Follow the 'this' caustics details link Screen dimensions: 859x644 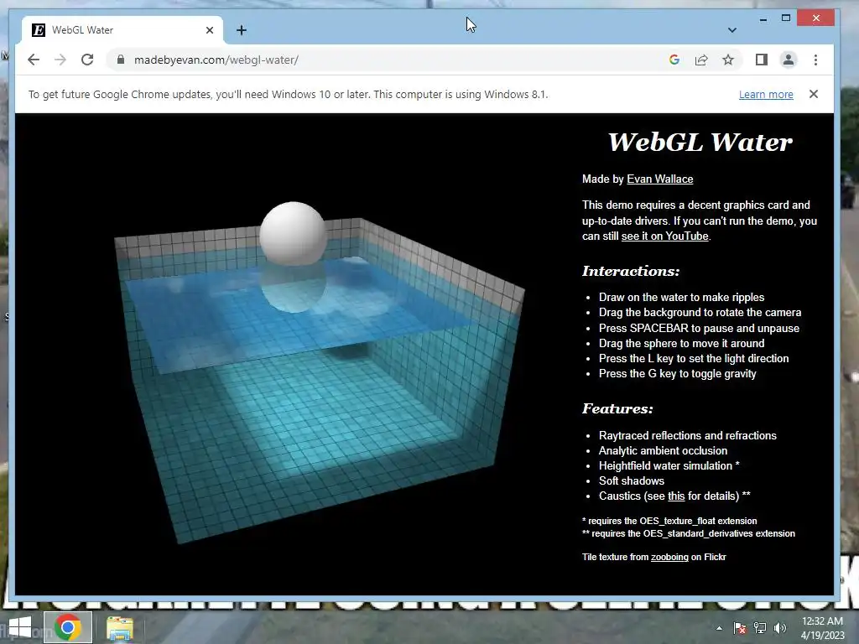[676, 496]
